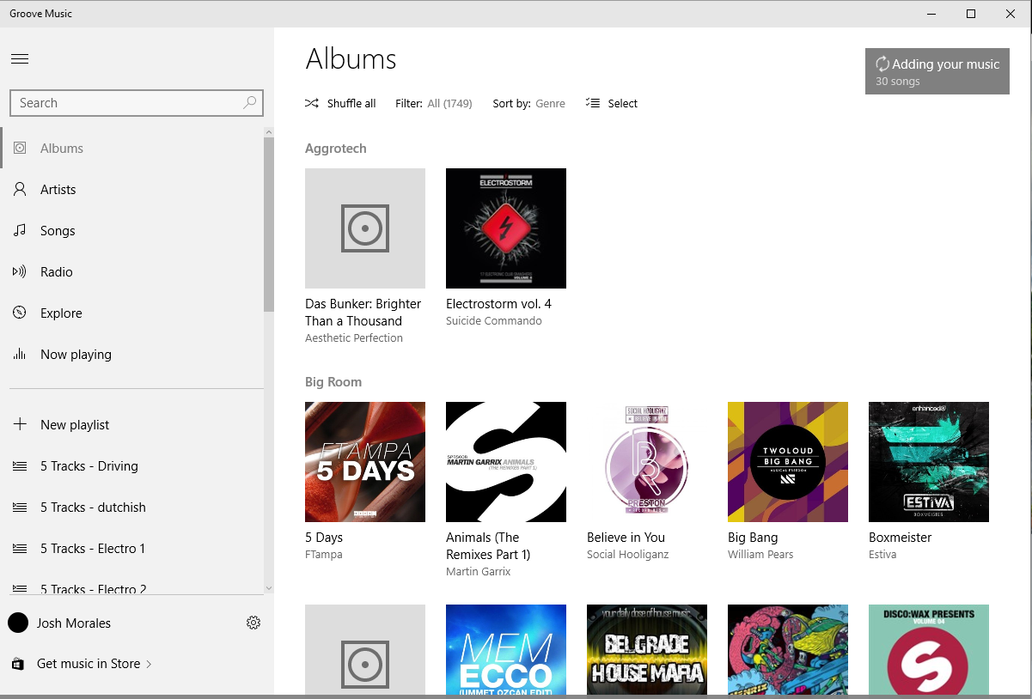Open the 5 Tracks - Driving playlist

point(89,465)
